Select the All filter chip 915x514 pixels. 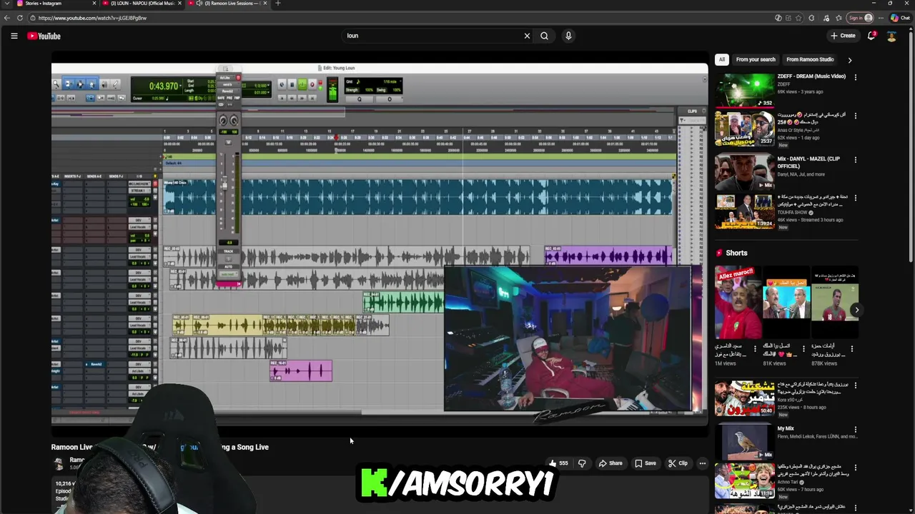[x=722, y=59]
